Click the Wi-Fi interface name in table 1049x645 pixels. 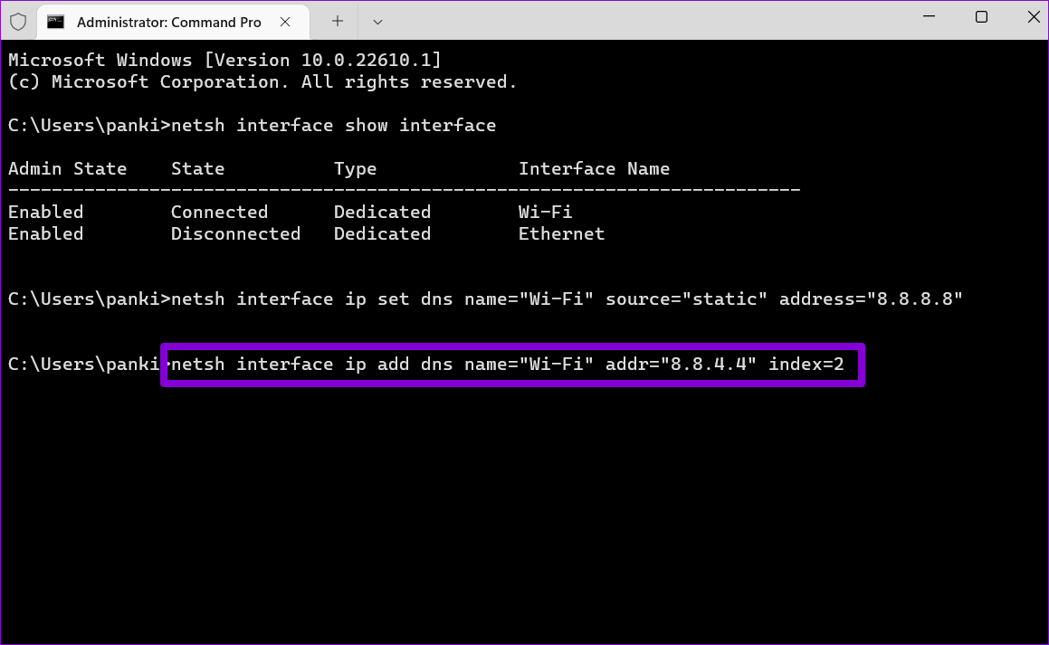click(545, 212)
